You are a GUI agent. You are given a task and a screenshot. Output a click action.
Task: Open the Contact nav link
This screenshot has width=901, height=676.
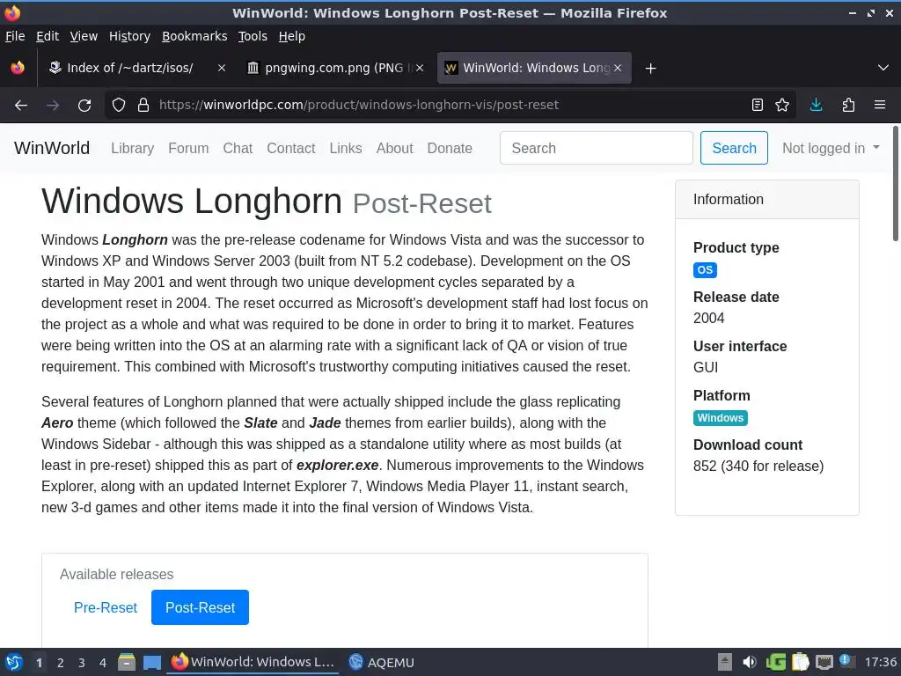pyautogui.click(x=290, y=148)
